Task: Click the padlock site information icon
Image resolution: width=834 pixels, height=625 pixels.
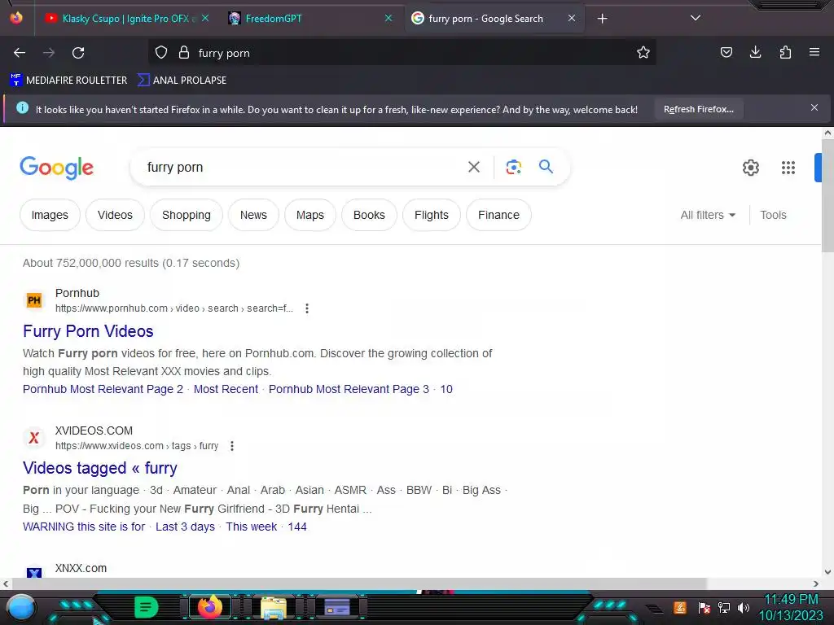Action: pos(184,53)
